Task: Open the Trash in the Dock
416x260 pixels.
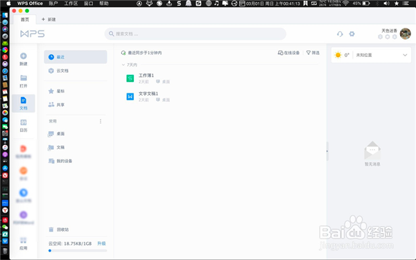Action: point(5,251)
